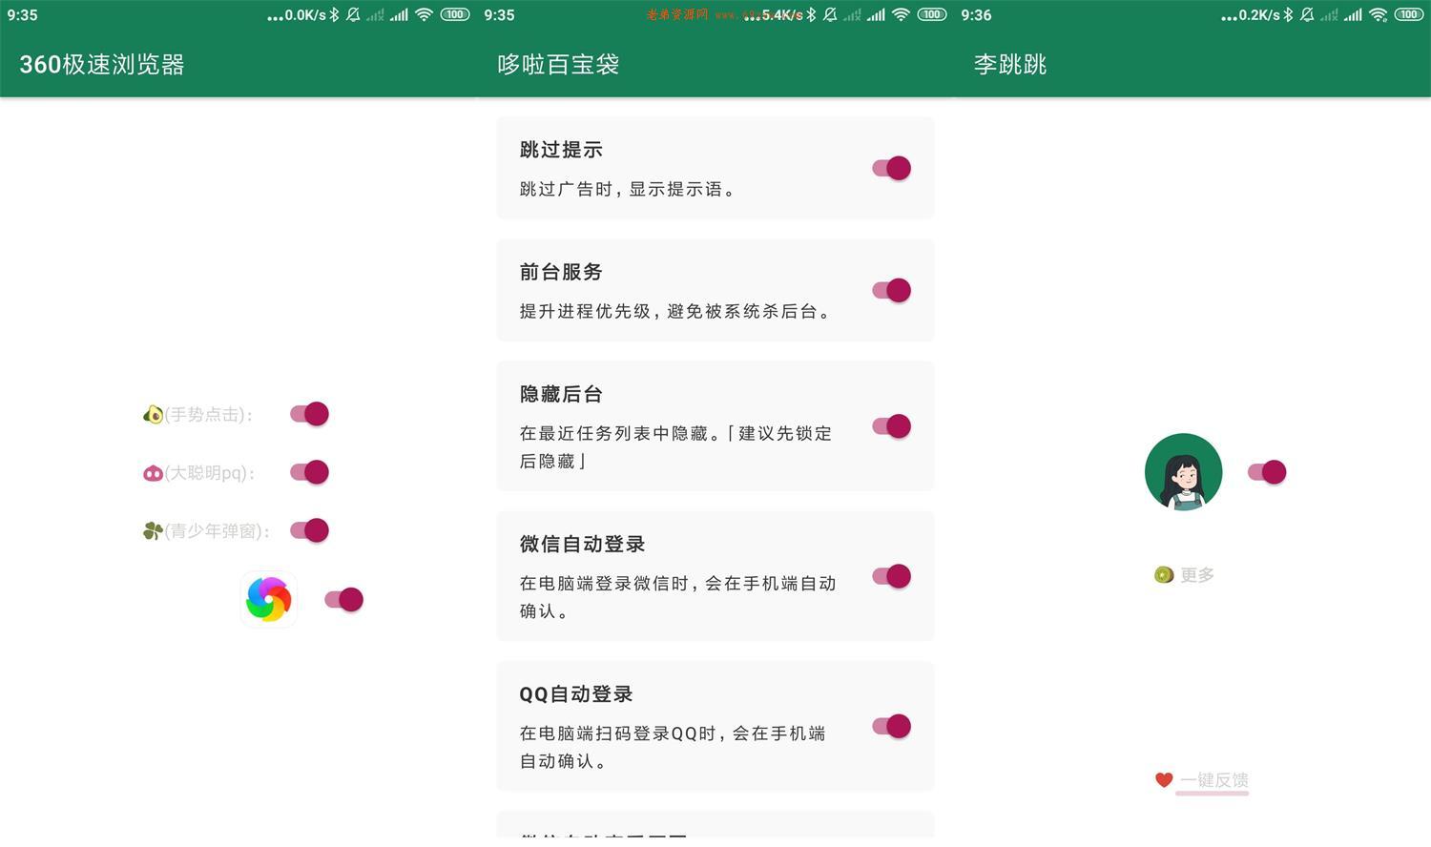Click the 360极速浏览器 title
This screenshot has width=1431, height=847.
click(102, 64)
